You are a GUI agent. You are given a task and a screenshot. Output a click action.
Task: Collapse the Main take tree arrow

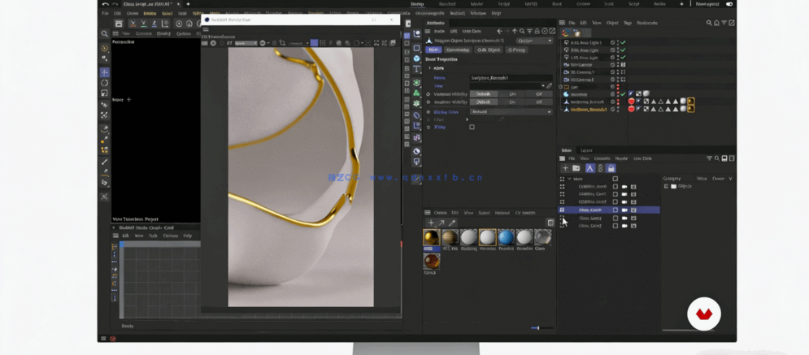[569, 179]
